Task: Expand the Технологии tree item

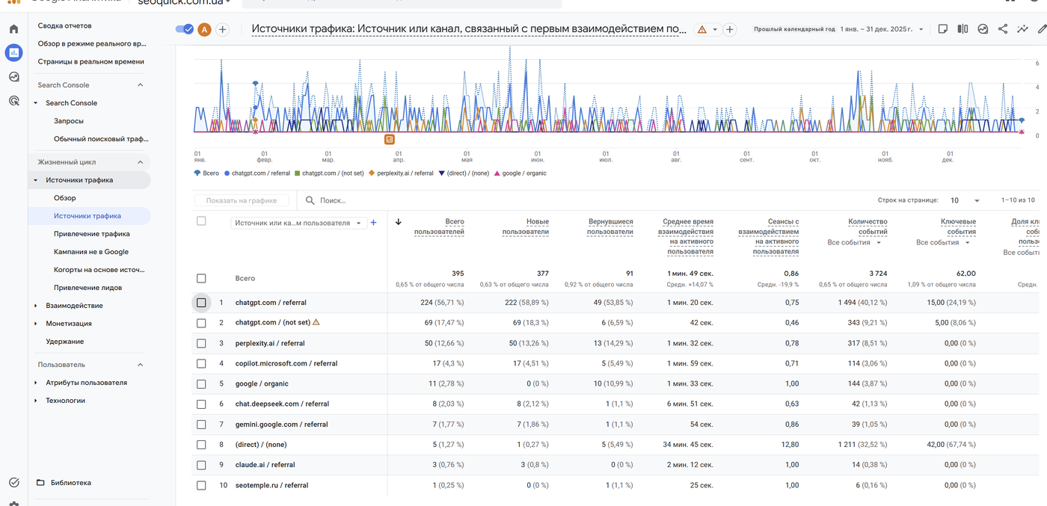Action: (36, 401)
